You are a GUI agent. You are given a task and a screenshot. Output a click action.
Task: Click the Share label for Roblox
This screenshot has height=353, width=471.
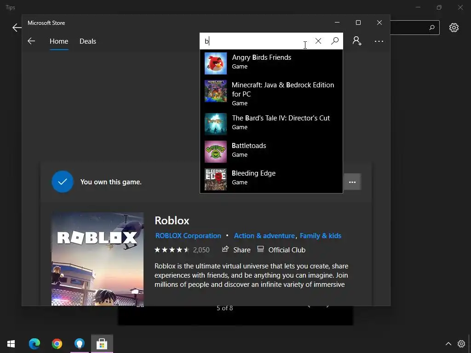[x=242, y=250]
